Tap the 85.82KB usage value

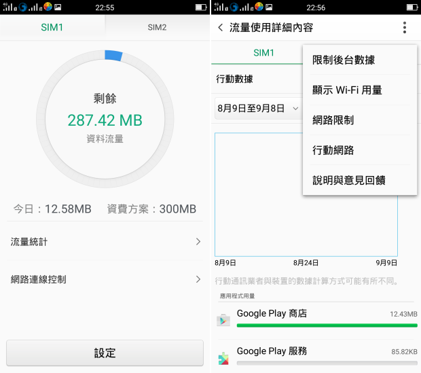coord(404,351)
